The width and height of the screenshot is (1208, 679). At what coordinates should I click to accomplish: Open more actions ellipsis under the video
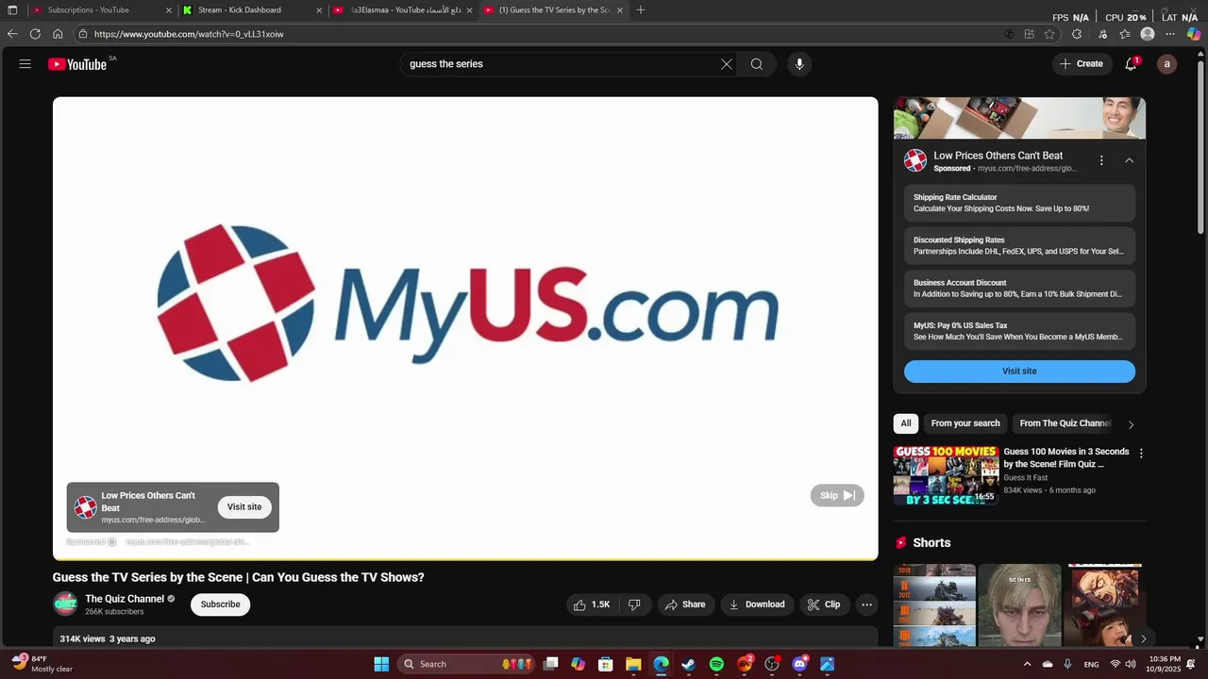click(866, 604)
